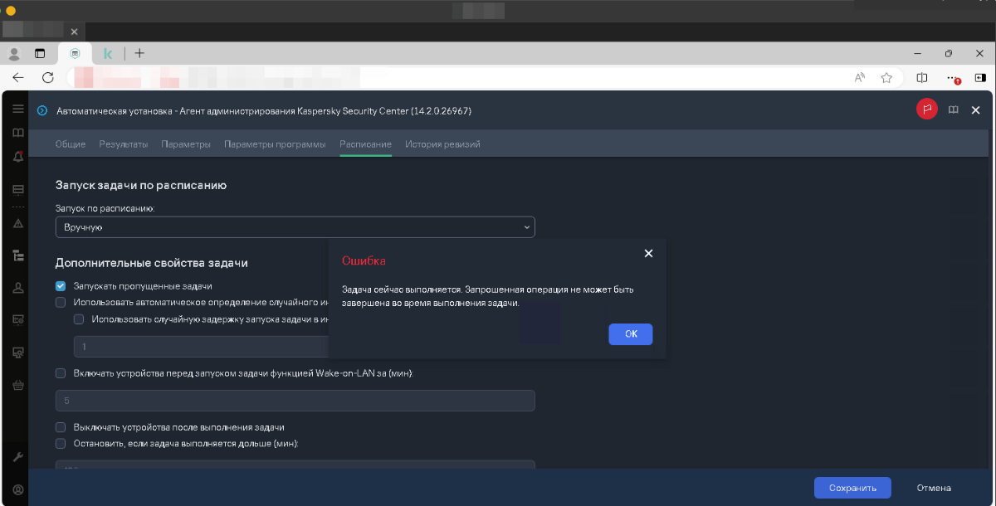The width and height of the screenshot is (996, 506).
Task: Check Остановить, если задача выполняется дольше
Action: pyautogui.click(x=61, y=444)
